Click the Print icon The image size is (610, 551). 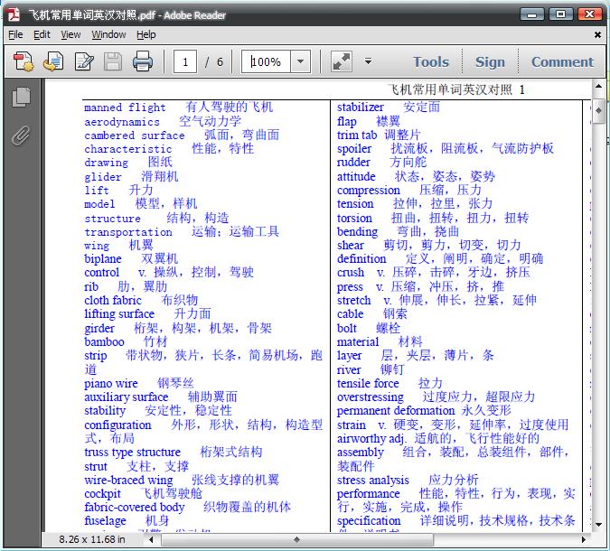pos(143,61)
